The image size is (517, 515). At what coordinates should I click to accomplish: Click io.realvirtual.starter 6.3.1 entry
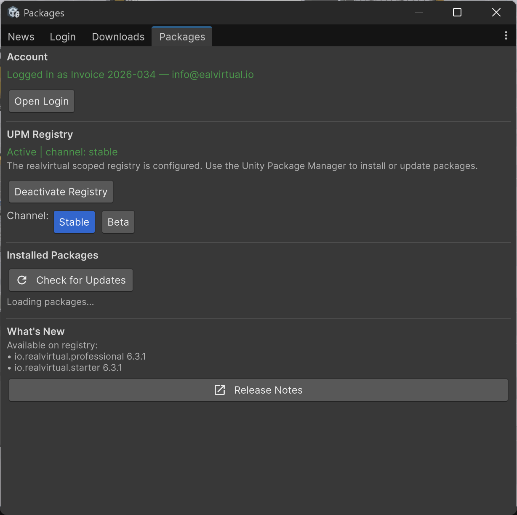tap(68, 368)
